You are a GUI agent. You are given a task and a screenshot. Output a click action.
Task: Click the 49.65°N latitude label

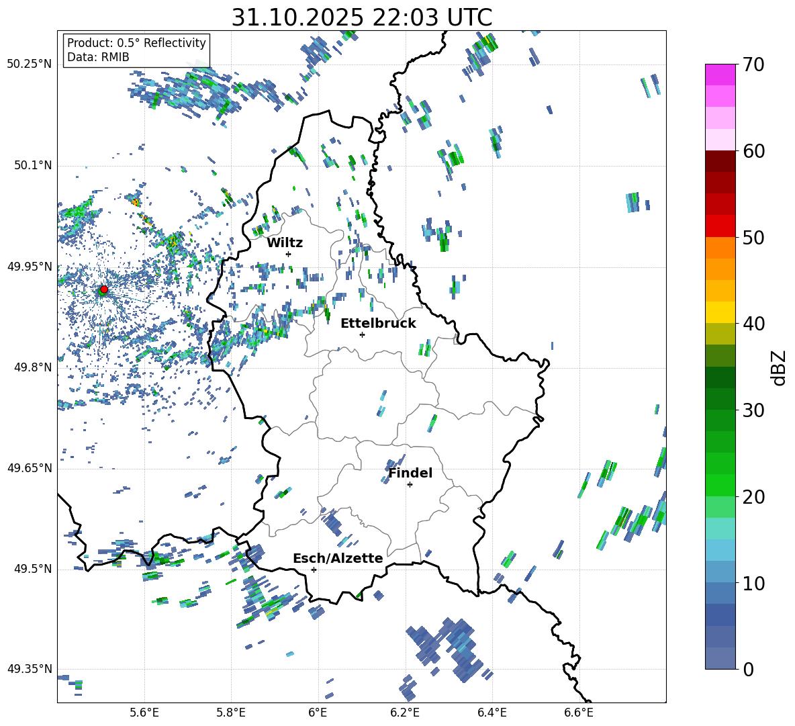coord(30,467)
